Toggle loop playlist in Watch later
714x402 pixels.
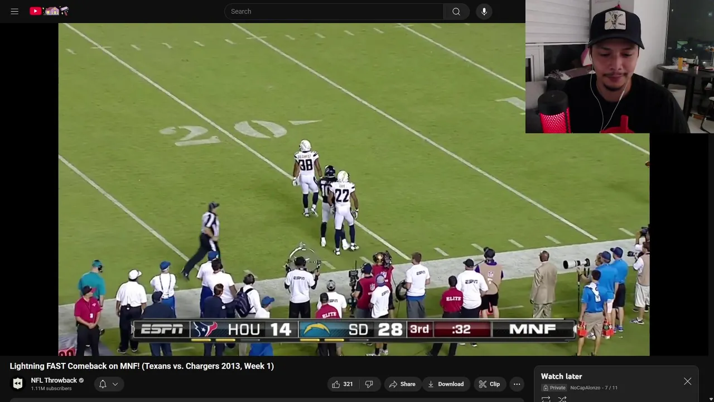pyautogui.click(x=546, y=399)
